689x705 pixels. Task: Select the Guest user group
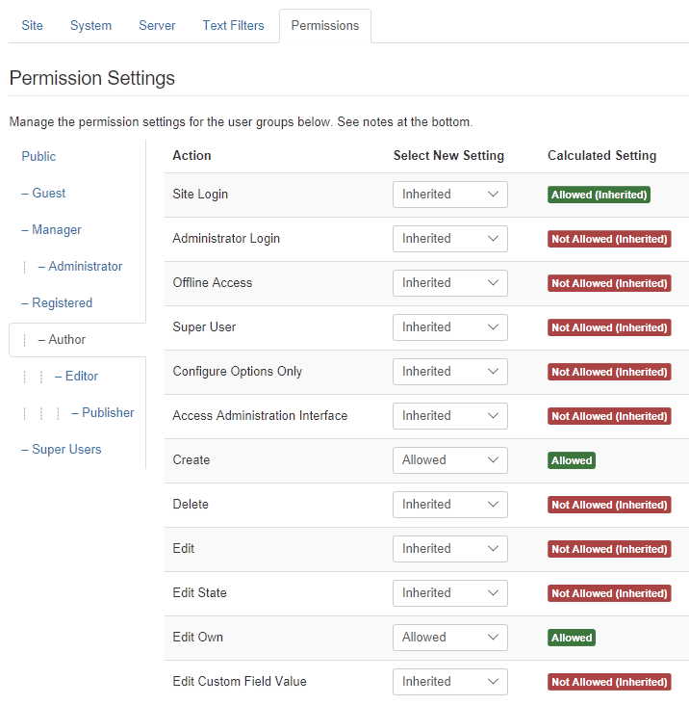[43, 194]
